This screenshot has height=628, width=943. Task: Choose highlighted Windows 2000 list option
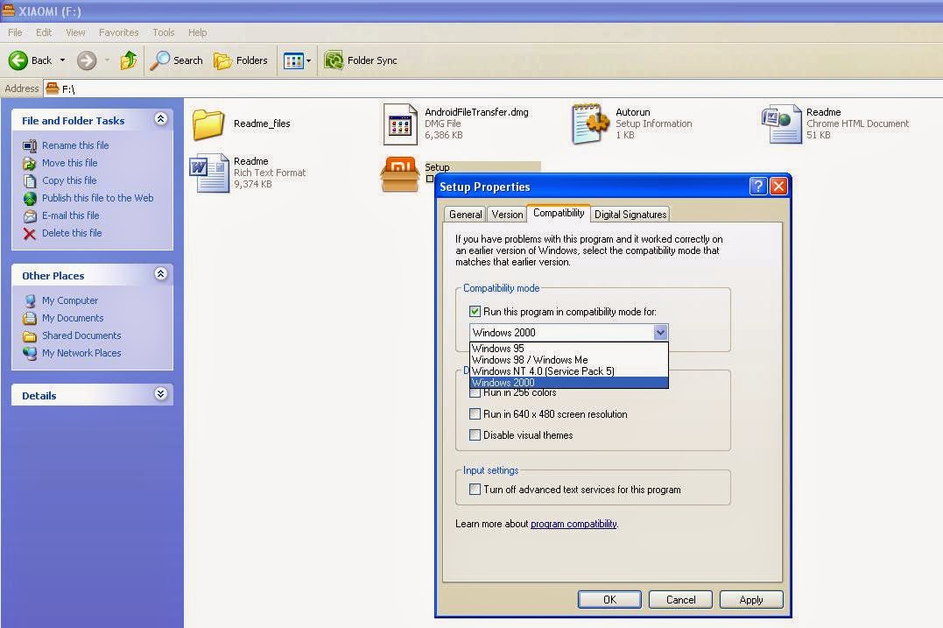tap(568, 383)
